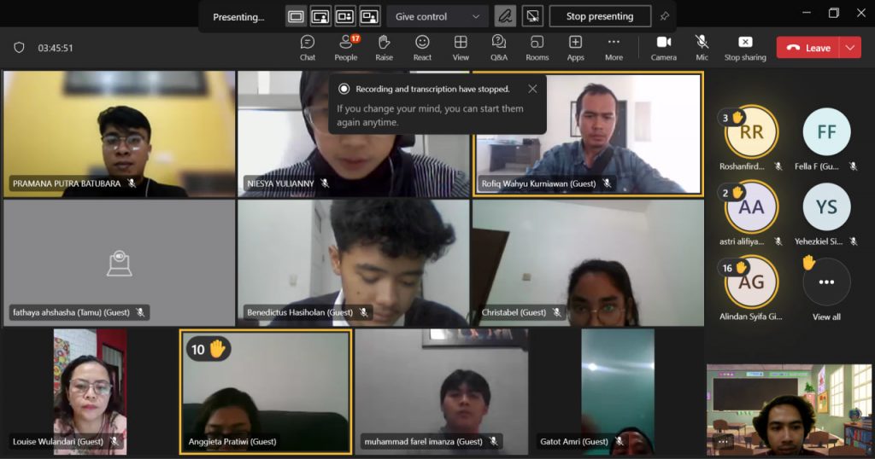Click Stop presenting button

pyautogui.click(x=600, y=16)
